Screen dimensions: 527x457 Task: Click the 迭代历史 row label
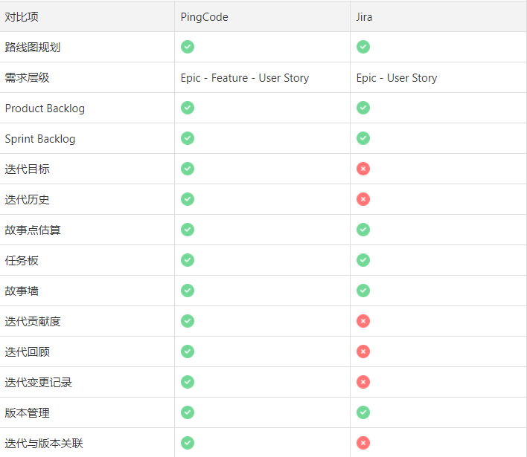28,200
